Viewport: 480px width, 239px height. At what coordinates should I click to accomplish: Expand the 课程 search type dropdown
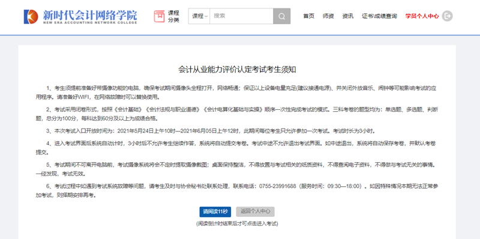coord(199,16)
